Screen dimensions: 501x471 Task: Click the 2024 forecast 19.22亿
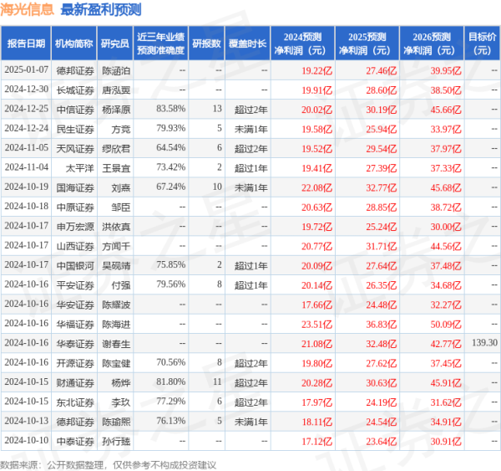click(x=317, y=71)
